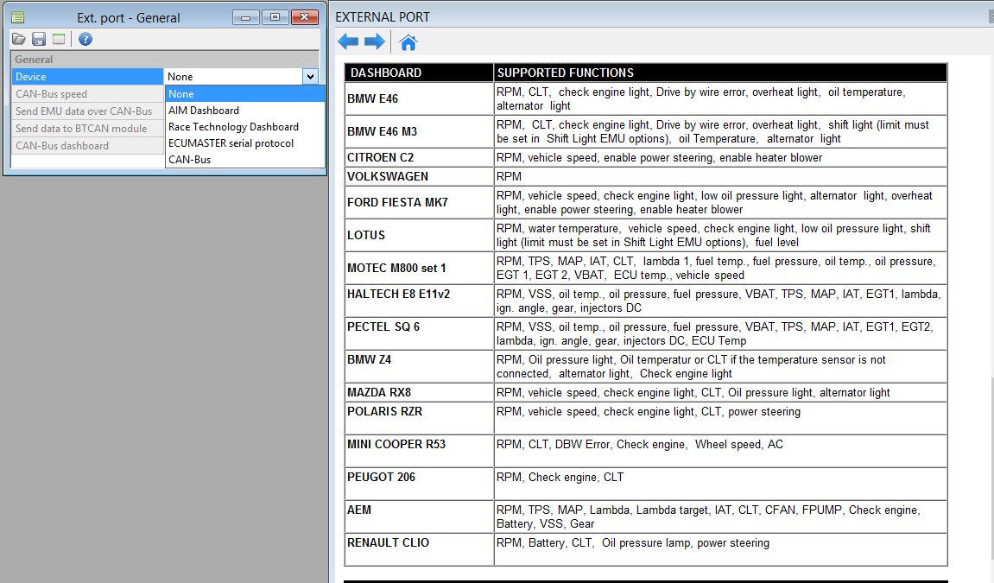Click the open file folder icon

19,39
